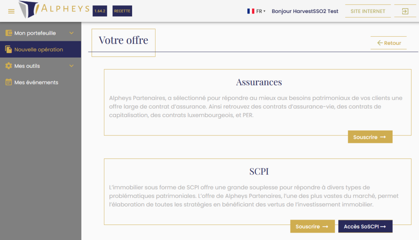Click the wallet icon for Mon portefeuille
The image size is (419, 240).
8,33
